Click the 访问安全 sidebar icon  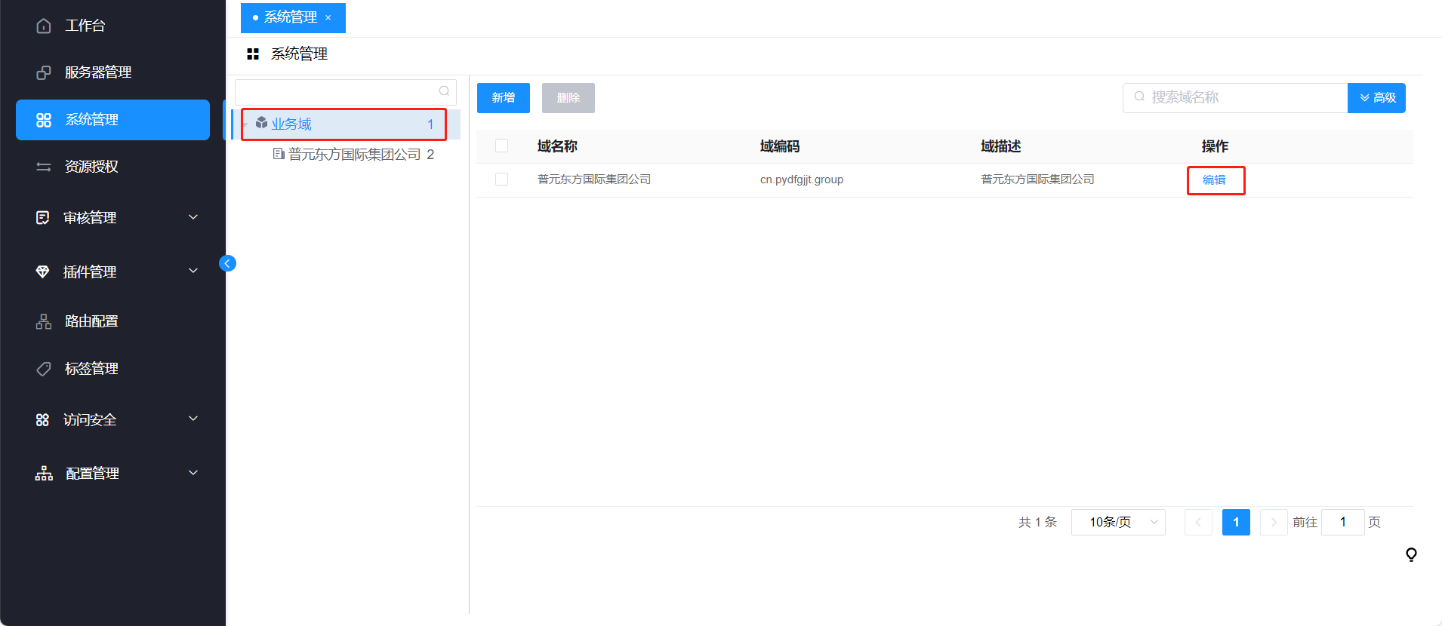tap(43, 420)
